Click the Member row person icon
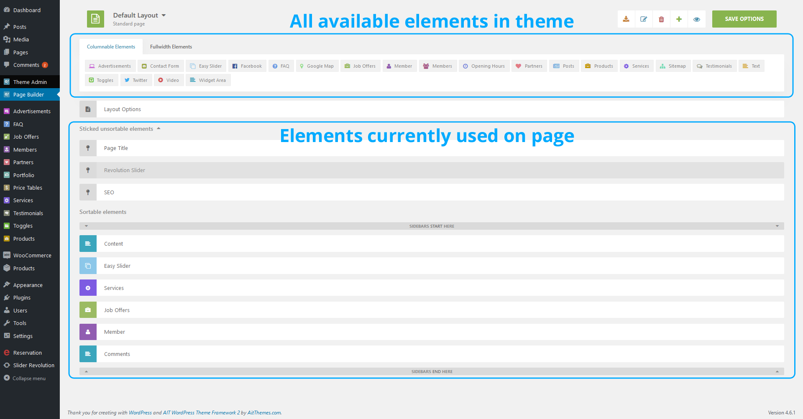This screenshot has width=803, height=419. point(88,332)
